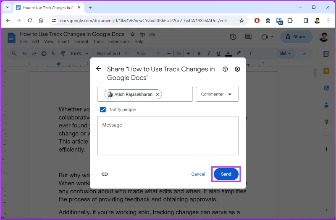Open share dialog help icon
Image resolution: width=336 pixels, height=220 pixels.
coord(225,69)
